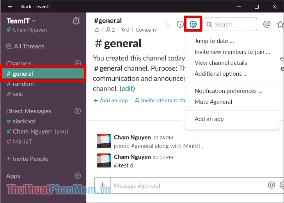Click the Company- topic text in header
The width and height of the screenshot is (284, 203).
click(x=147, y=30)
